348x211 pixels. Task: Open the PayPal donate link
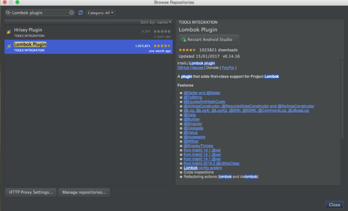(x=228, y=68)
